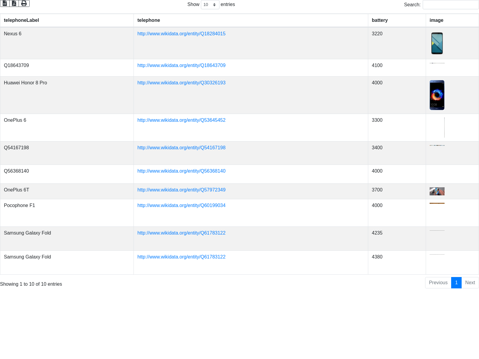479x359 pixels.
Task: Sort table by battery column
Action: pyautogui.click(x=380, y=20)
